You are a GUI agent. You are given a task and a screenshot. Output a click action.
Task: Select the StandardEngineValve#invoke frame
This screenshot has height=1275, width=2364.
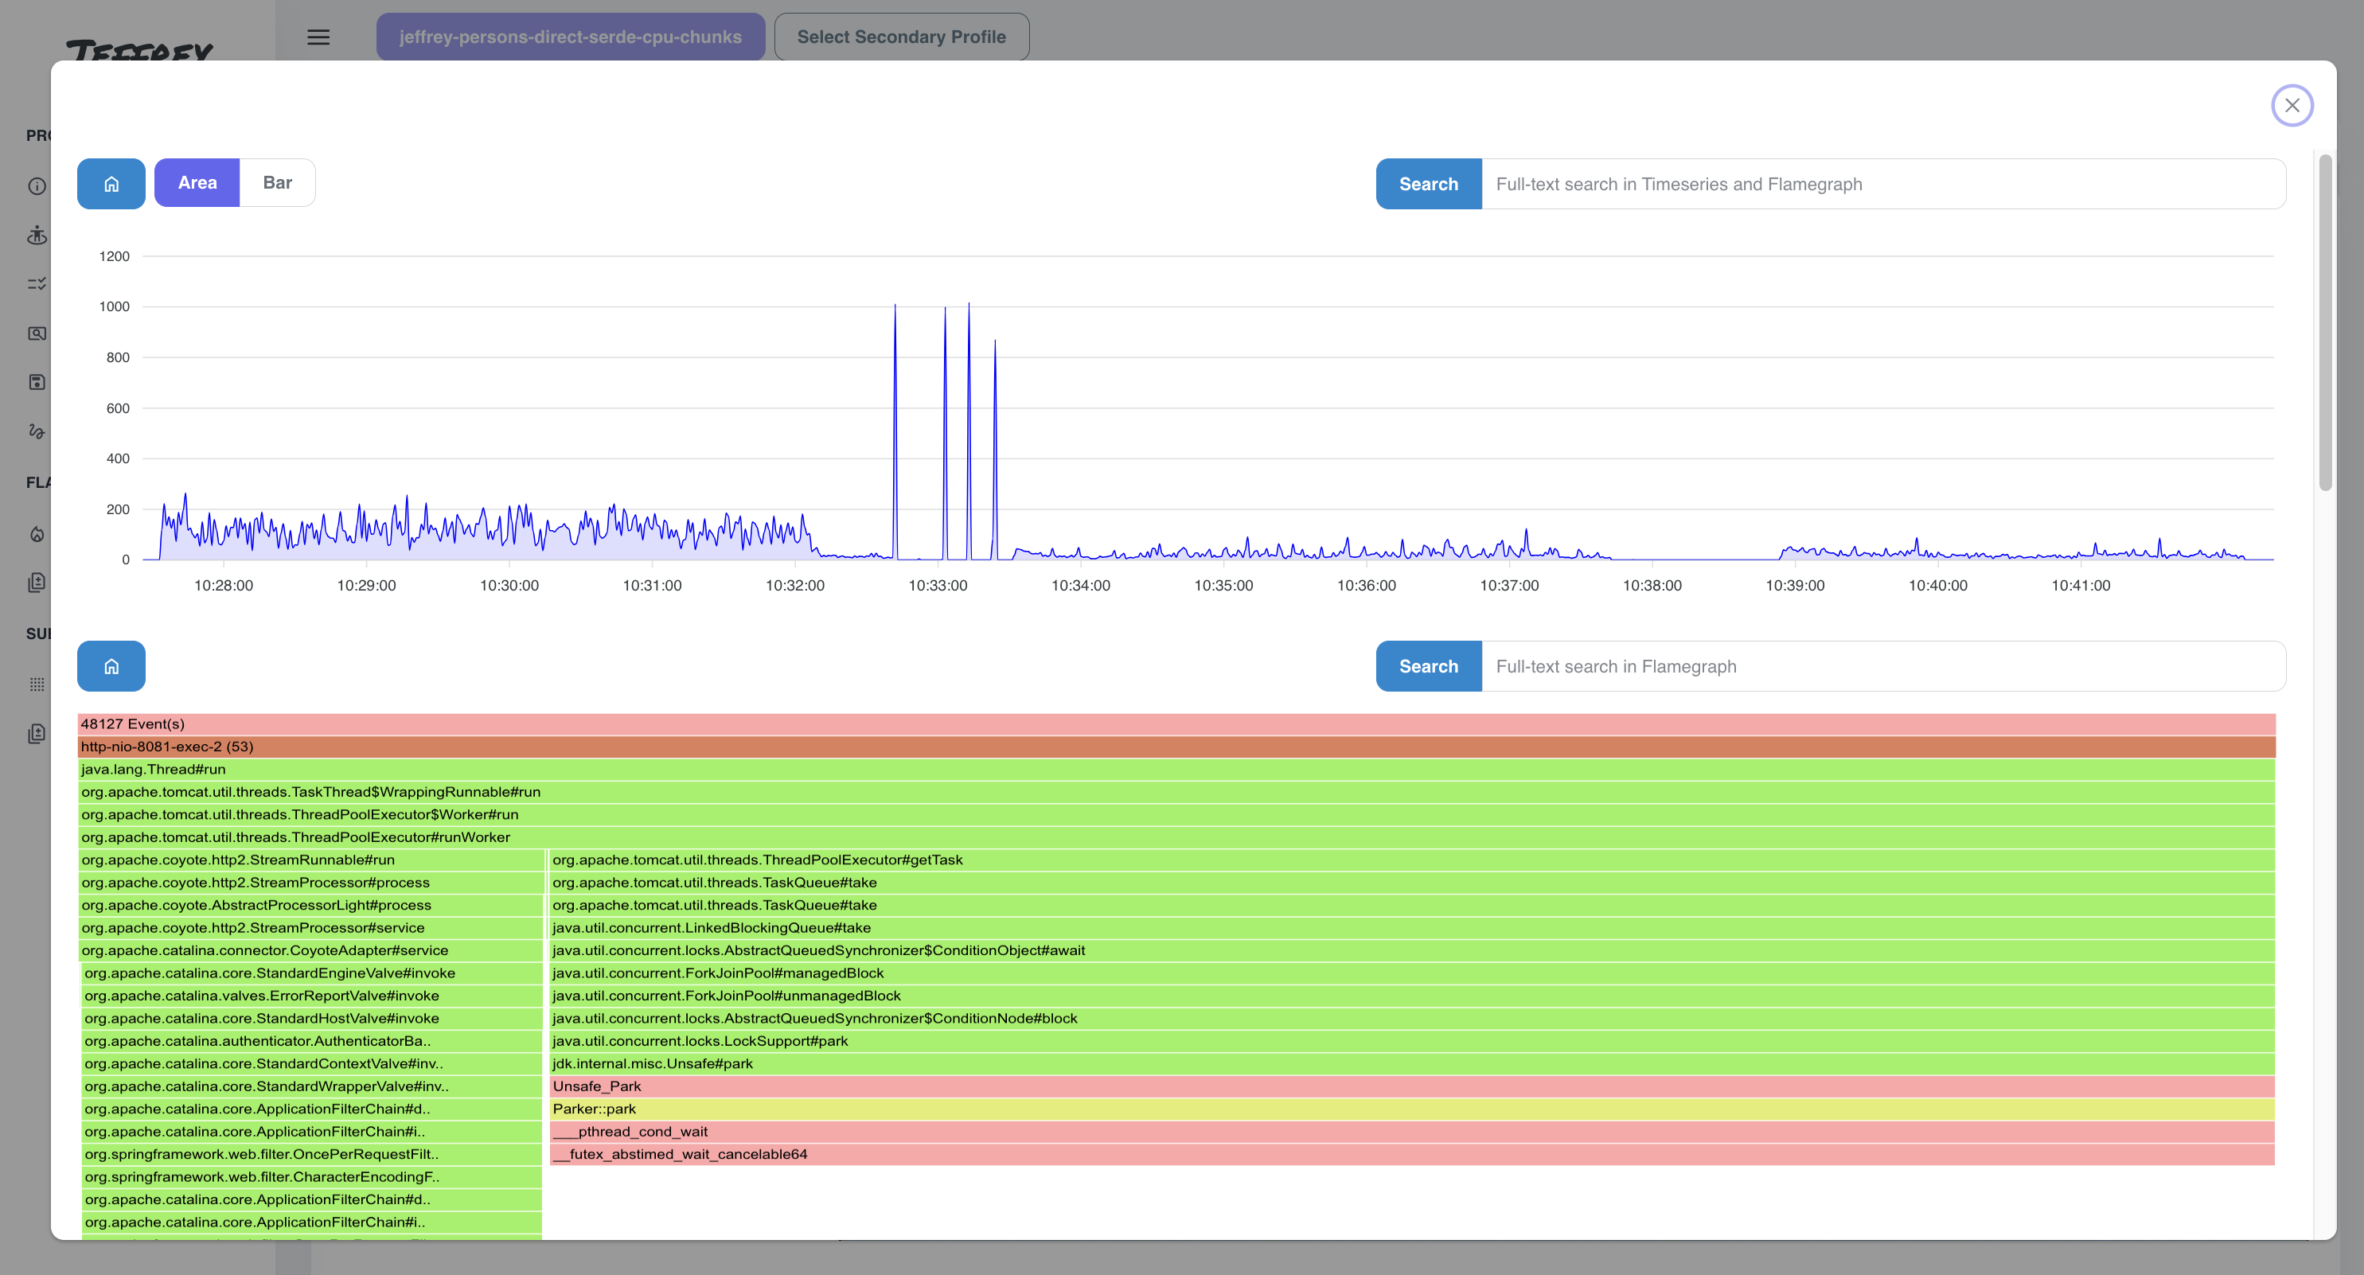[312, 973]
